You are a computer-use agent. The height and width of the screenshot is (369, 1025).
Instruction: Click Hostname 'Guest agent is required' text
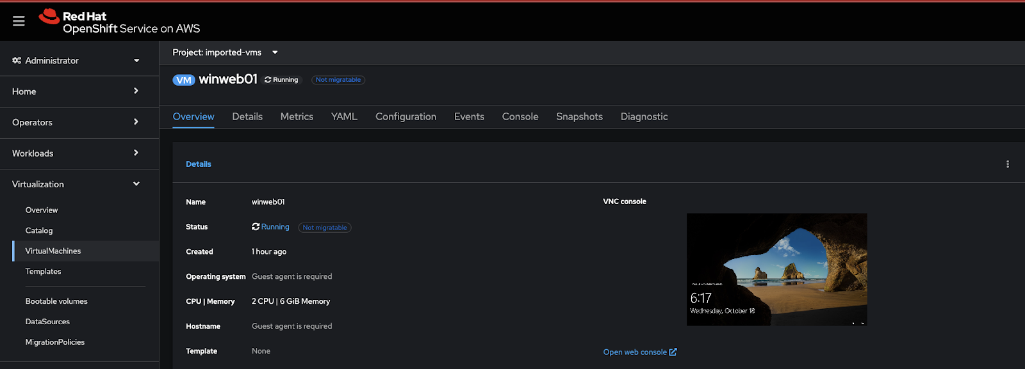292,326
